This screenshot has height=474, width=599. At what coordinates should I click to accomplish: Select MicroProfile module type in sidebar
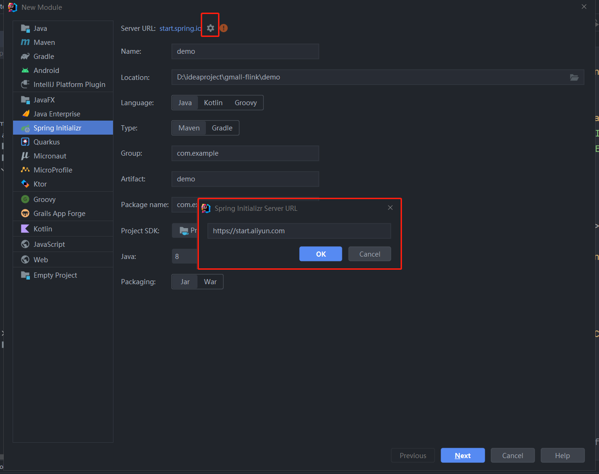(x=63, y=170)
